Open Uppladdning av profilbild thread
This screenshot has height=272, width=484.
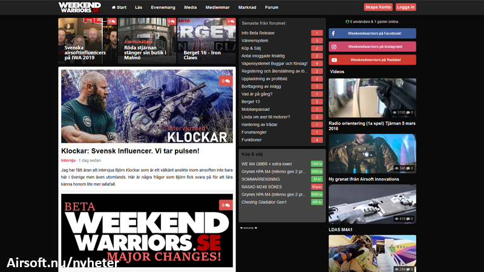(x=264, y=79)
